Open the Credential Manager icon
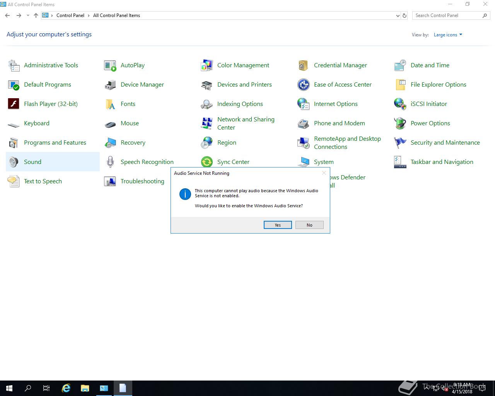 304,65
